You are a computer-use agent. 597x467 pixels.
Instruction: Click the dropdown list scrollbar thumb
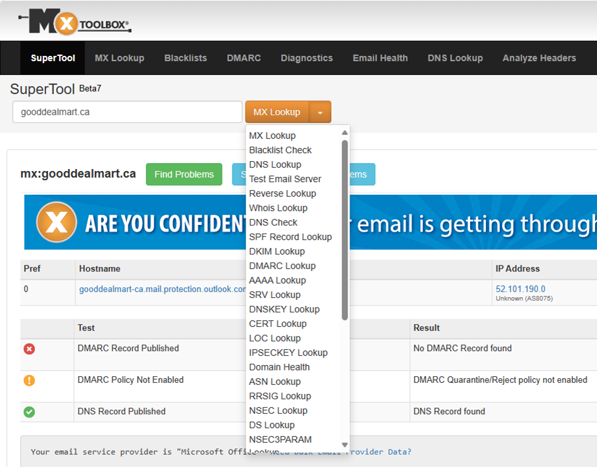click(344, 230)
